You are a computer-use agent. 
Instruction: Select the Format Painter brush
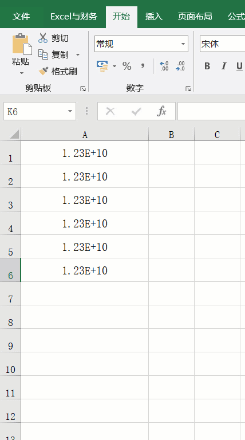tap(44, 71)
